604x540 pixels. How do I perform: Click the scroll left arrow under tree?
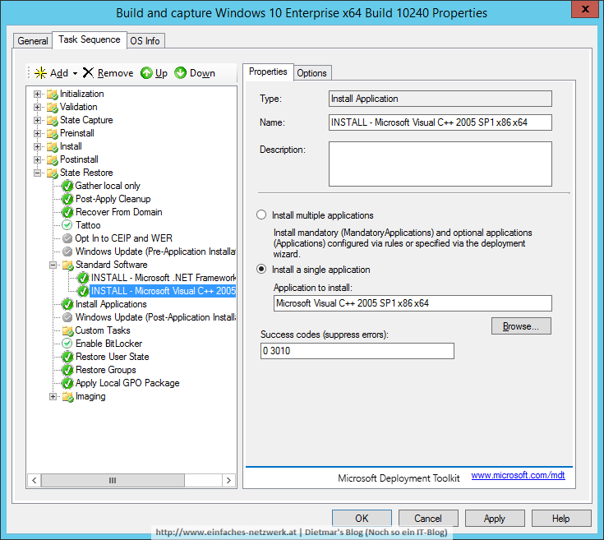(x=35, y=480)
